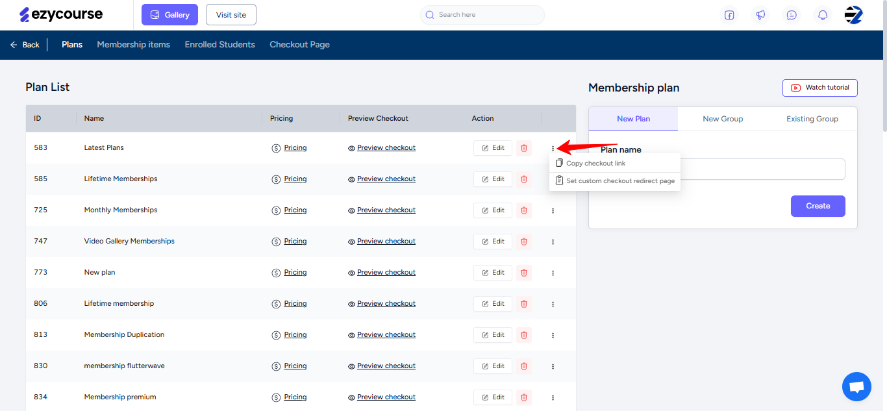Viewport: 887px width, 411px height.
Task: Switch to Enrolled Students tab
Action: pyautogui.click(x=219, y=45)
